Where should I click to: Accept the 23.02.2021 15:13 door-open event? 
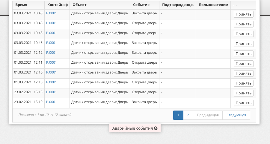coord(243,93)
